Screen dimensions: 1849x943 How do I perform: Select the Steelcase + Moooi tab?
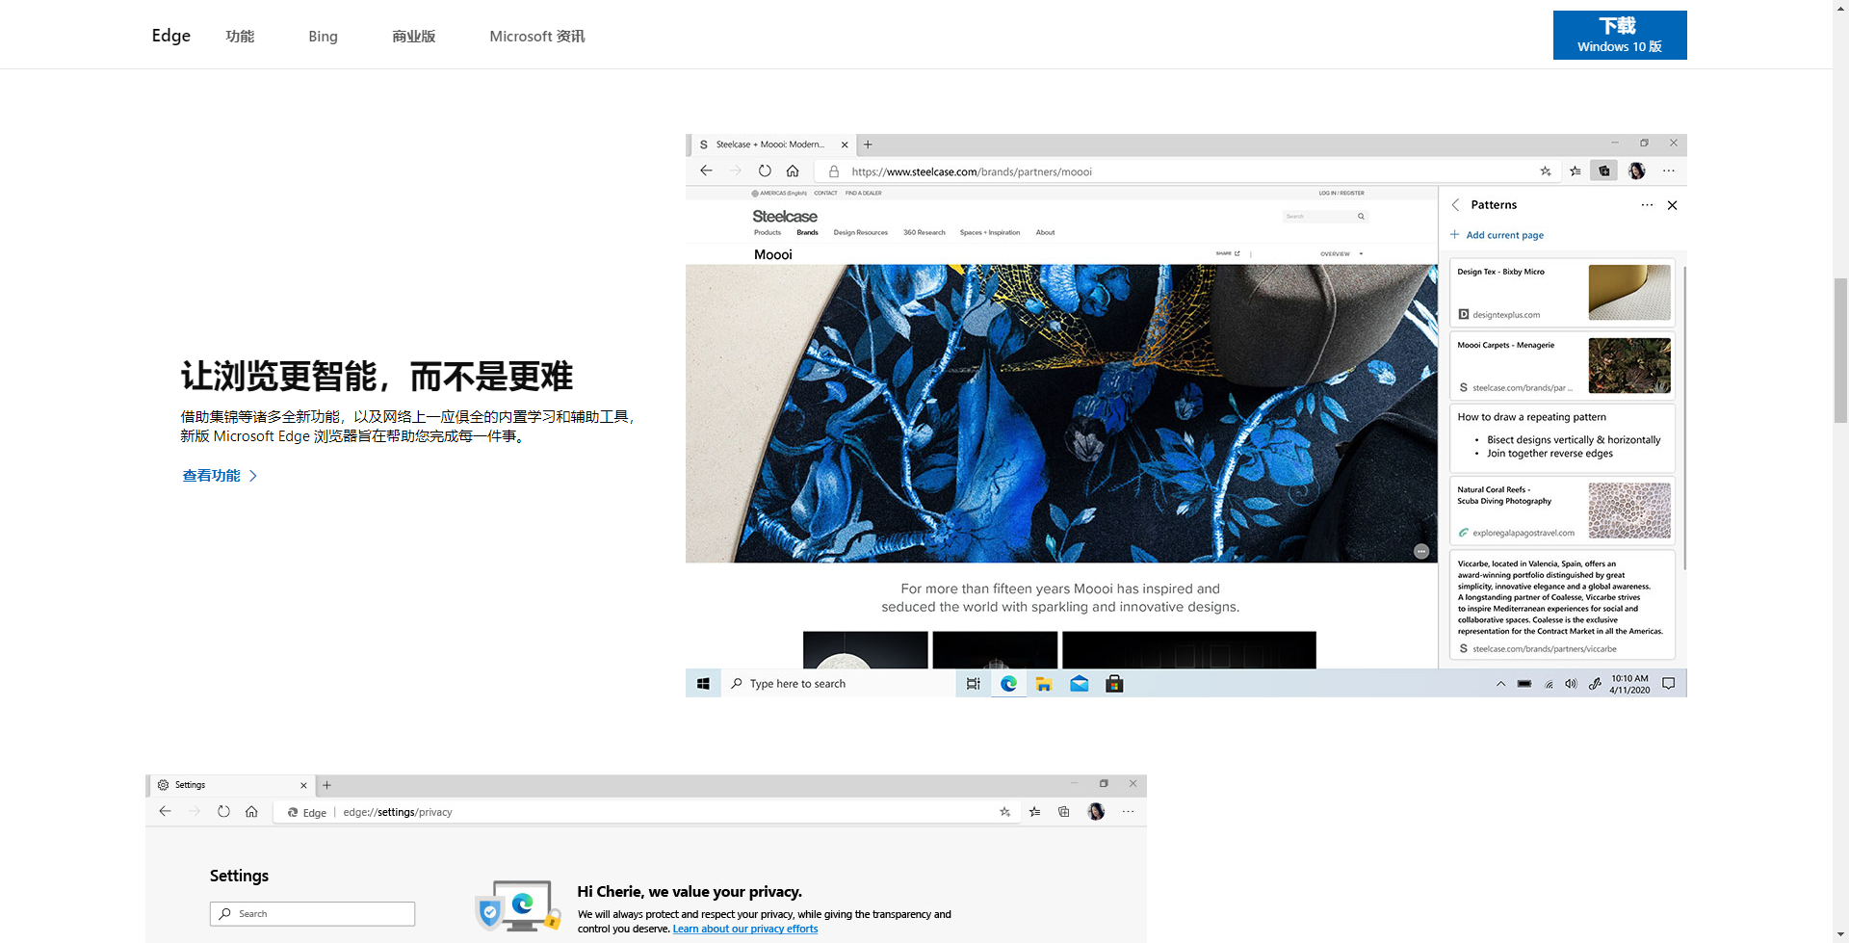pos(773,144)
